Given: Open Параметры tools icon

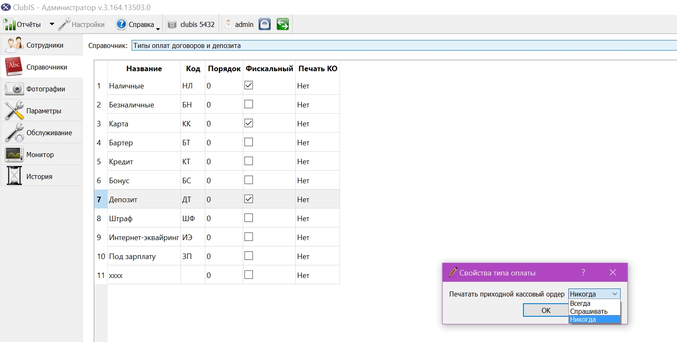Looking at the screenshot, I should (14, 111).
